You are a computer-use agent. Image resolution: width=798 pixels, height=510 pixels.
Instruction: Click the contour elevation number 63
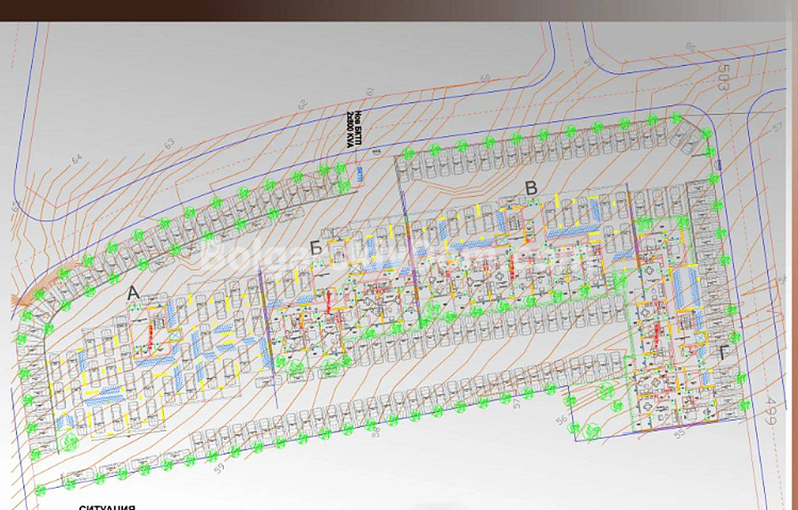(169, 143)
